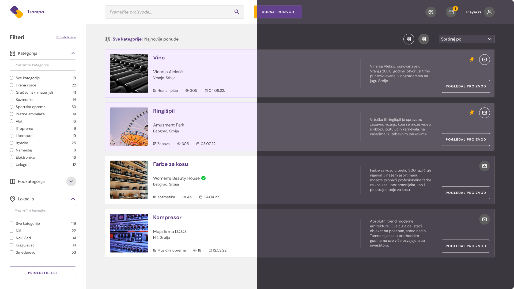Click the message icon on Ringišpil card
This screenshot has width=514, height=289.
click(485, 113)
